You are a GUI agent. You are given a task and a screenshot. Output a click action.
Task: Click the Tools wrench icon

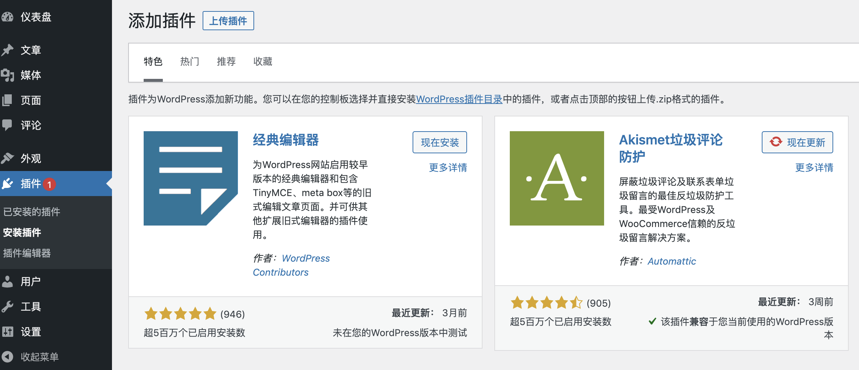pos(7,307)
